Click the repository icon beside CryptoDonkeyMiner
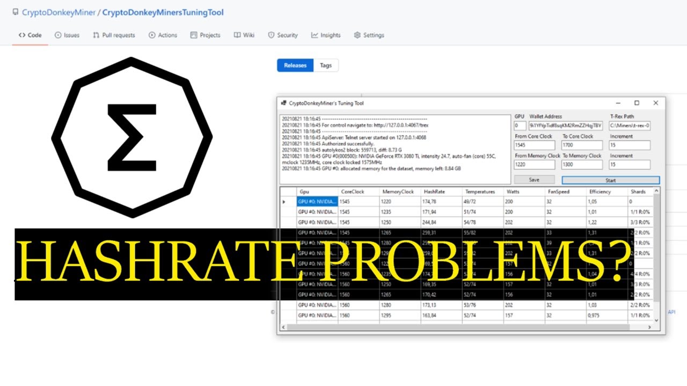Screen dimensions: 687x386 pos(14,12)
